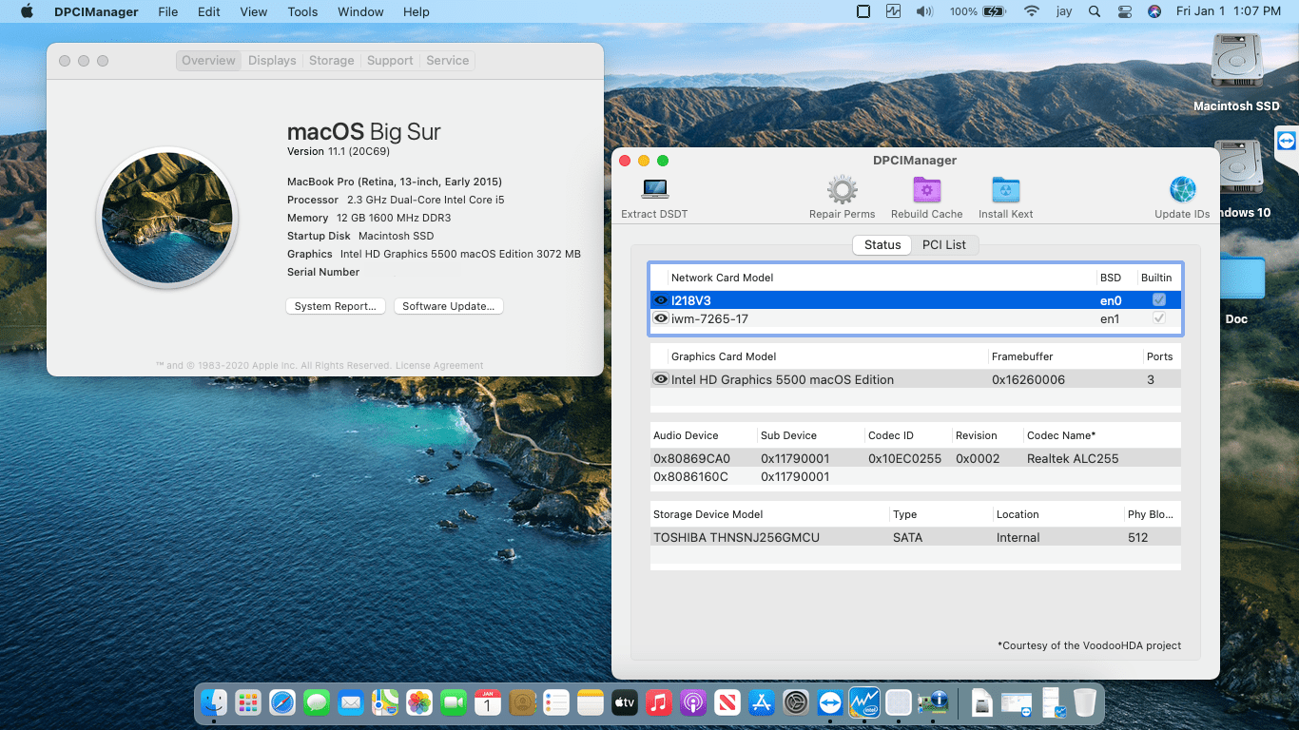
Task: Open Intel Power Gadget in the Dock
Action: coord(864,702)
